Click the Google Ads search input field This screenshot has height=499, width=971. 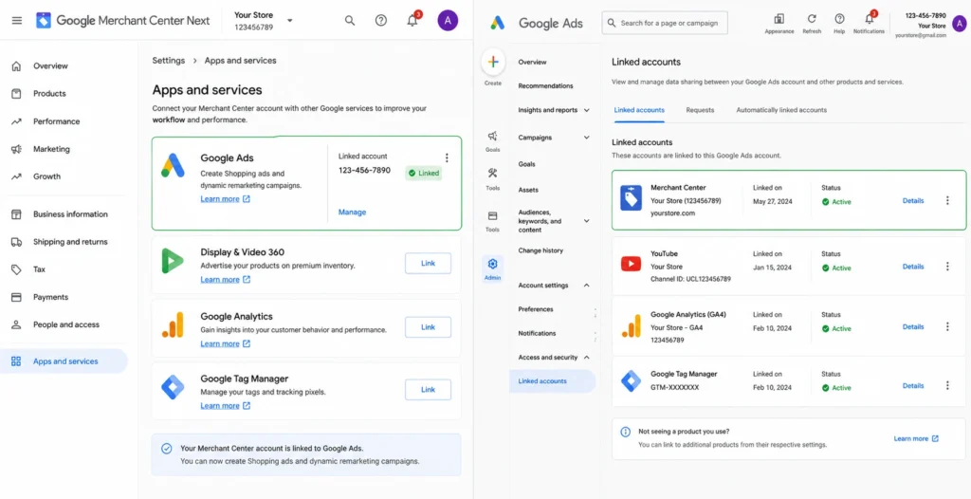pyautogui.click(x=665, y=23)
